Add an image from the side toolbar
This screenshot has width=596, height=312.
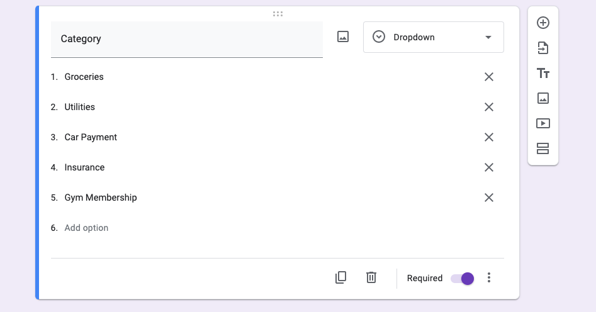[543, 98]
